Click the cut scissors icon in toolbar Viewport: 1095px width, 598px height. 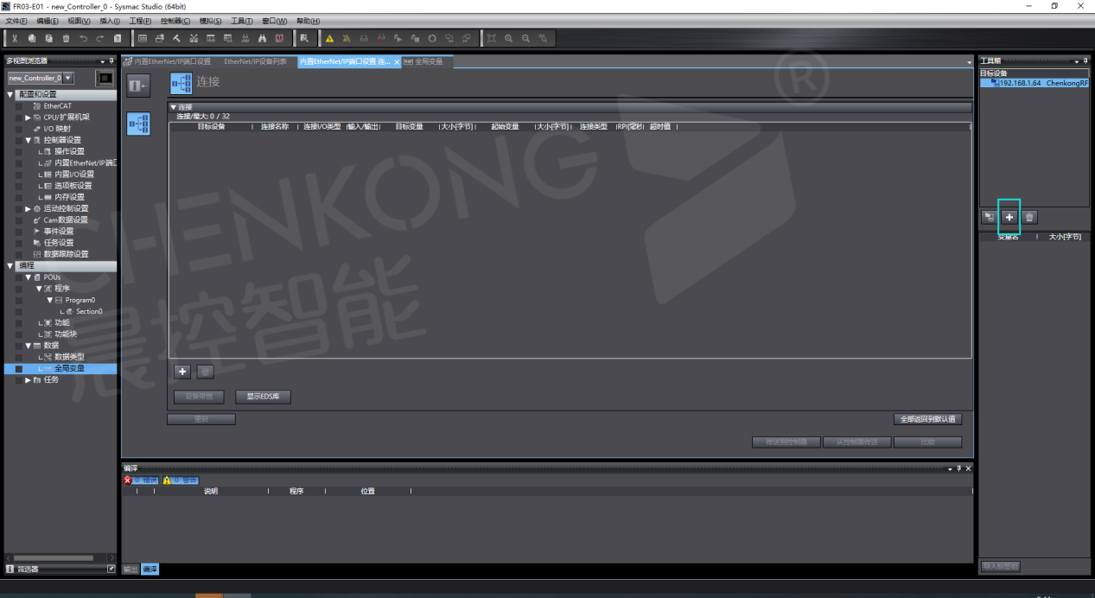tap(15, 38)
